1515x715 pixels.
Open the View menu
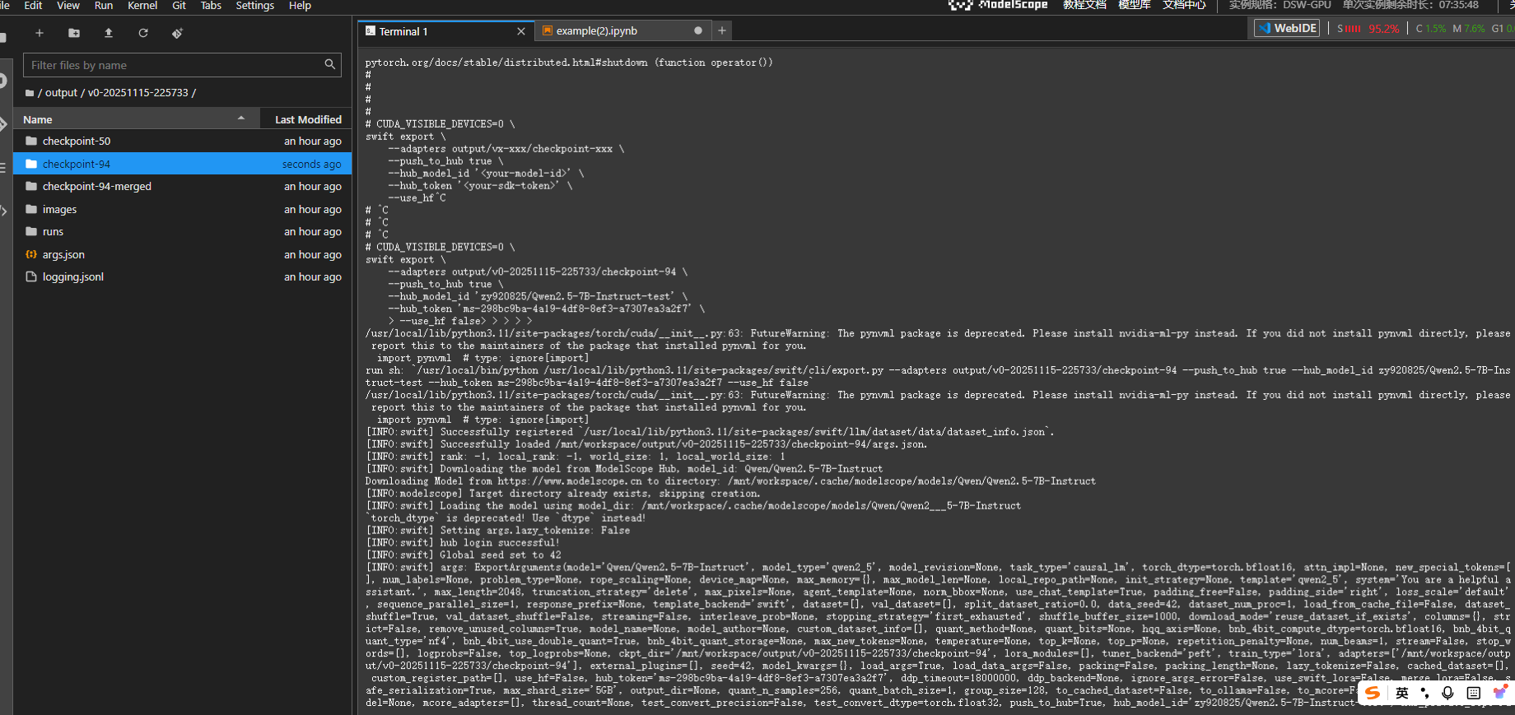click(x=68, y=5)
